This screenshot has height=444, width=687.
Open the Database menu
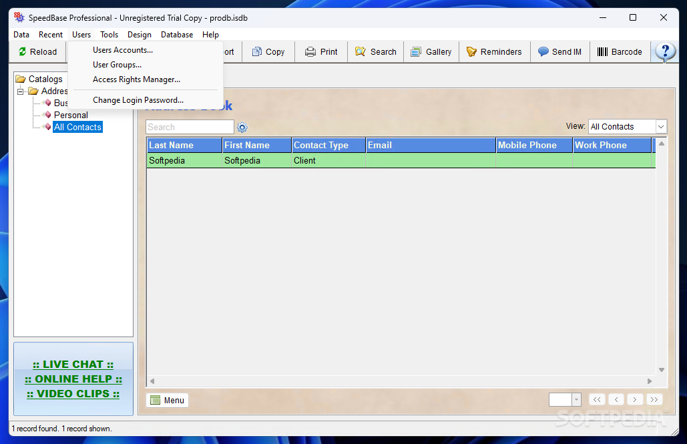[177, 35]
